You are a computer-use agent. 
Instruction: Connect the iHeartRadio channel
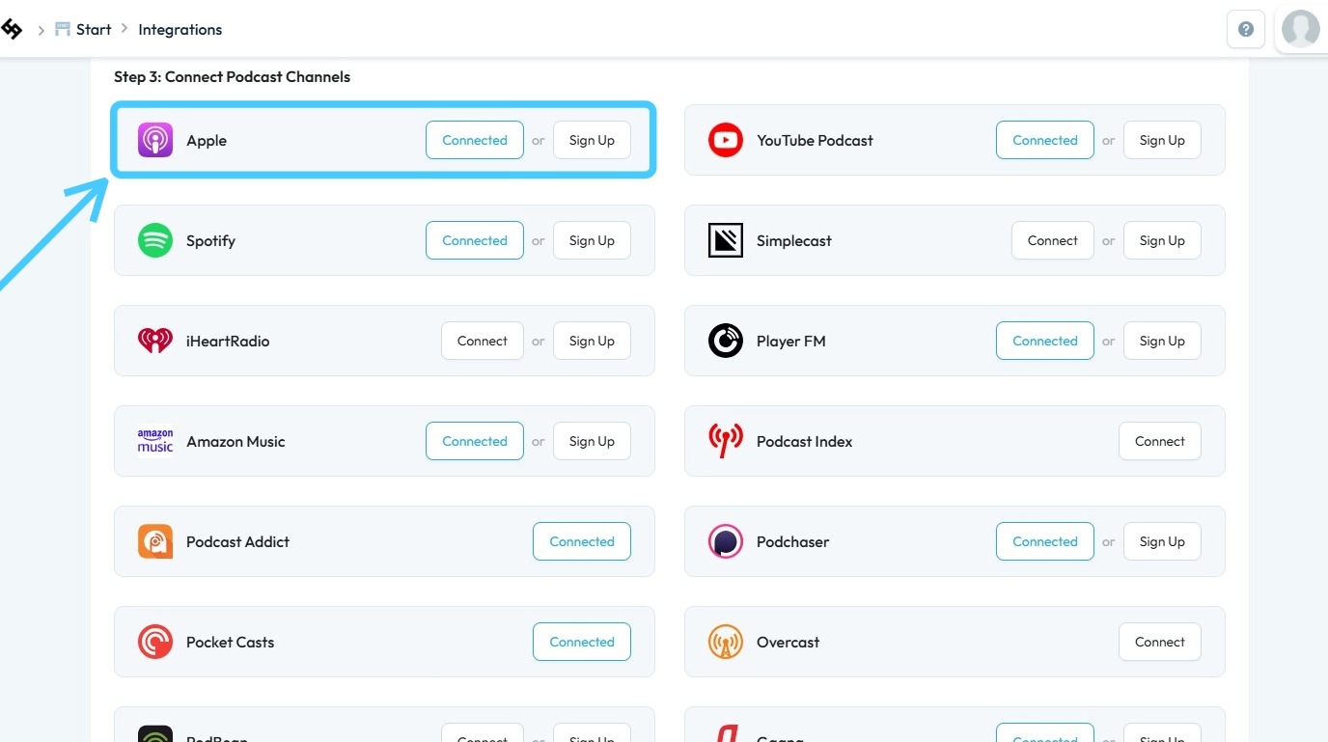pos(482,341)
